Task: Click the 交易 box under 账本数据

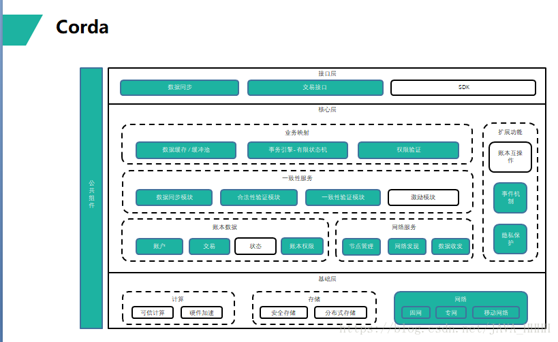Action: 209,246
